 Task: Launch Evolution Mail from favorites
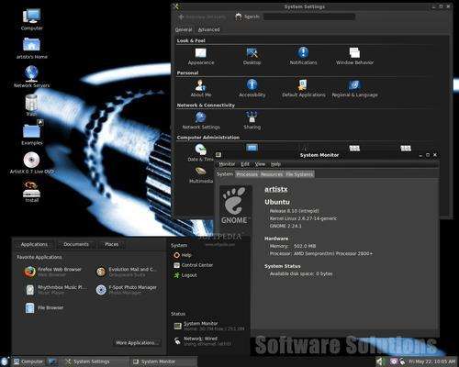pyautogui.click(x=126, y=272)
